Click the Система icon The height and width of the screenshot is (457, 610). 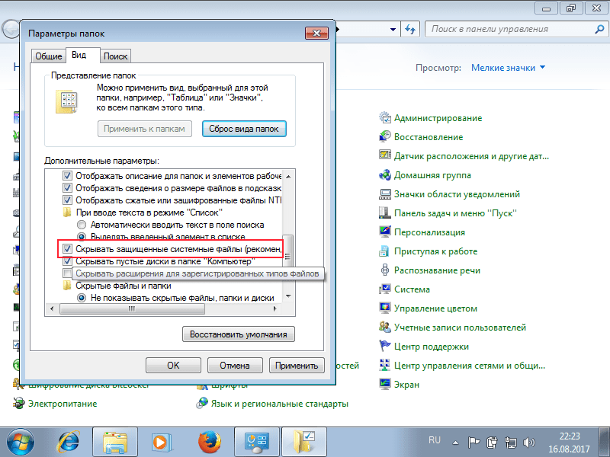(385, 289)
